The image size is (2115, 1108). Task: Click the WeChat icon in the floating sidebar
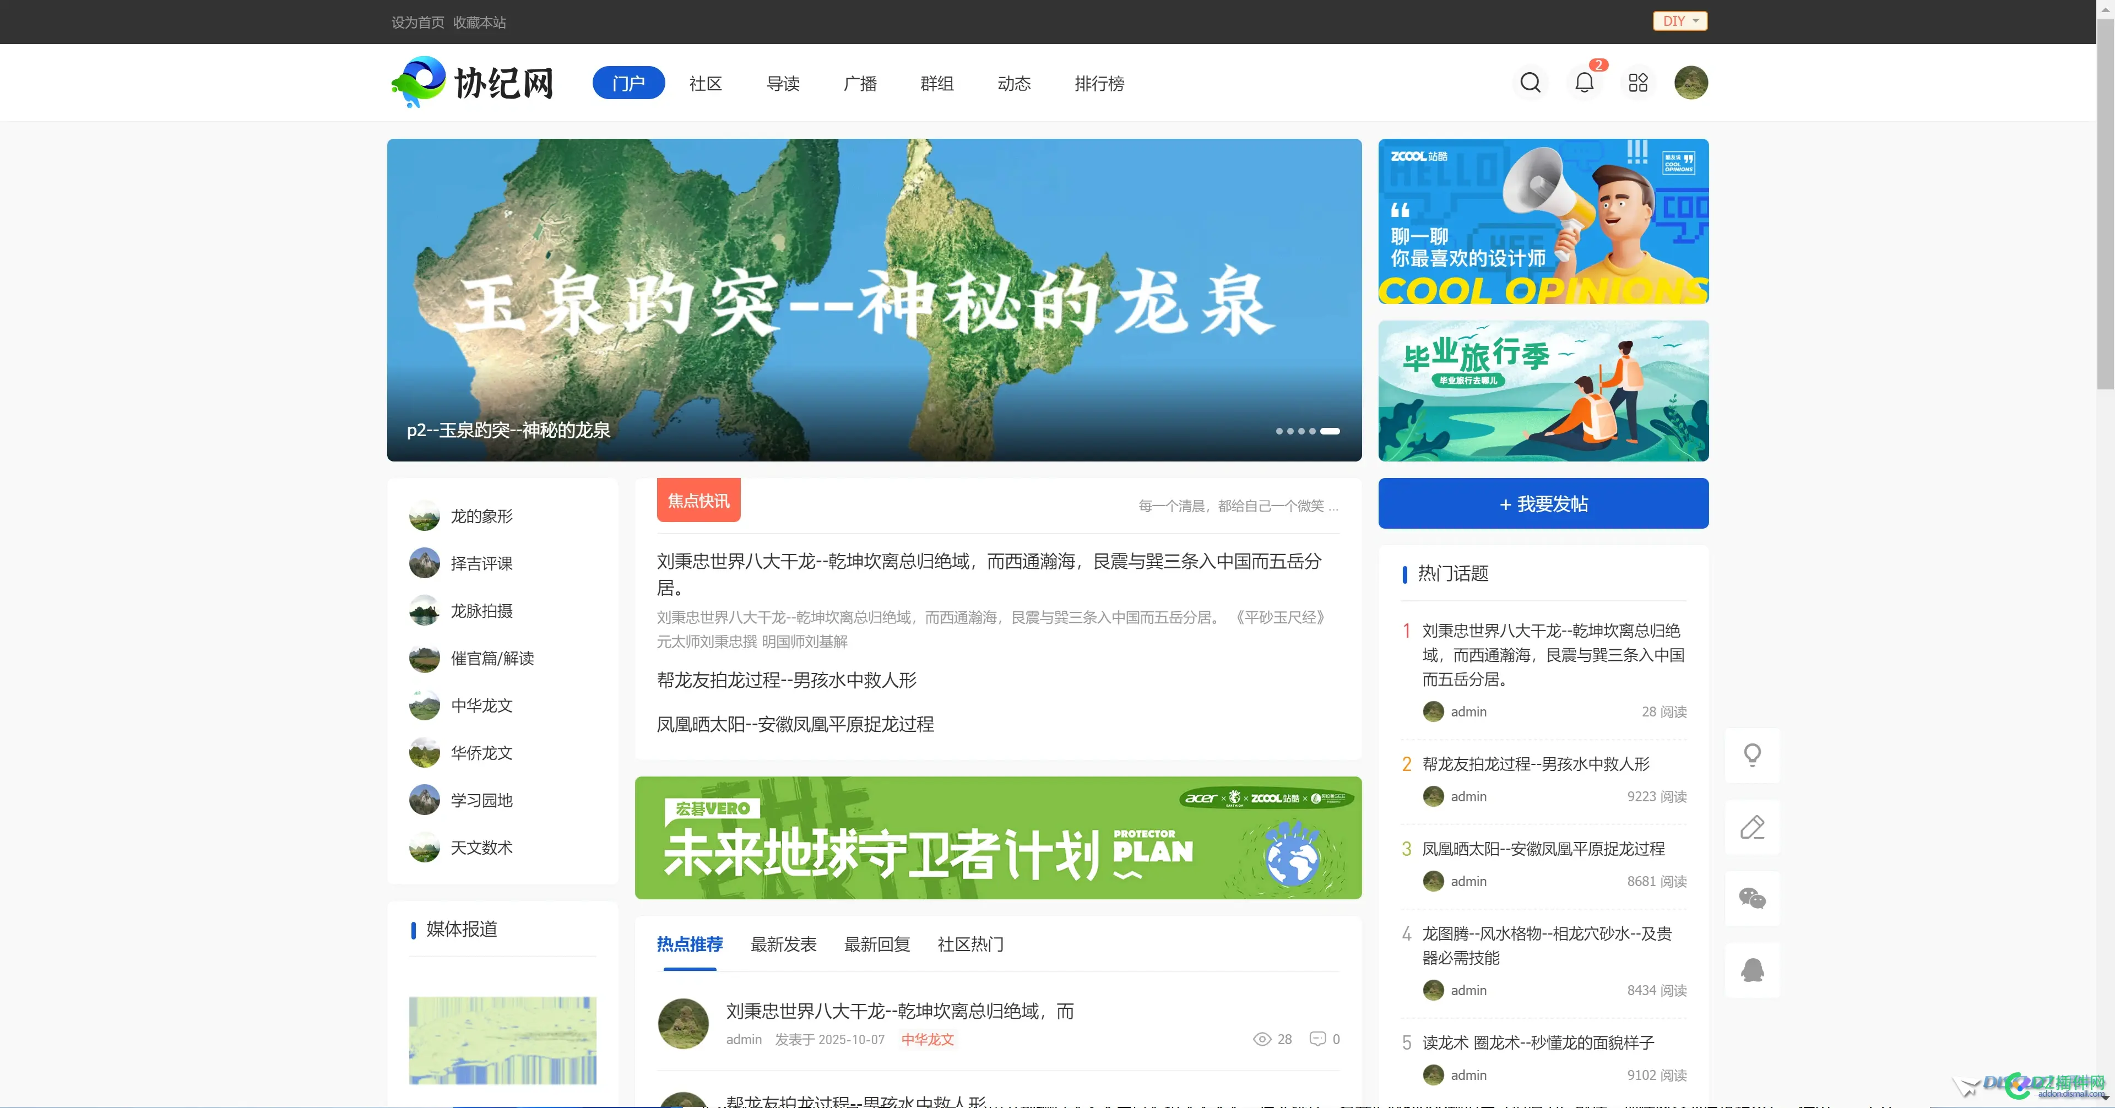[1753, 898]
